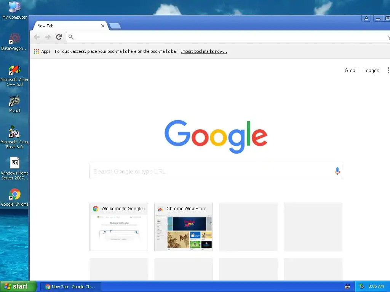Viewport: 390px width, 292px height.
Task: Open the DataWagon desktop shortcut
Action: pos(14,42)
